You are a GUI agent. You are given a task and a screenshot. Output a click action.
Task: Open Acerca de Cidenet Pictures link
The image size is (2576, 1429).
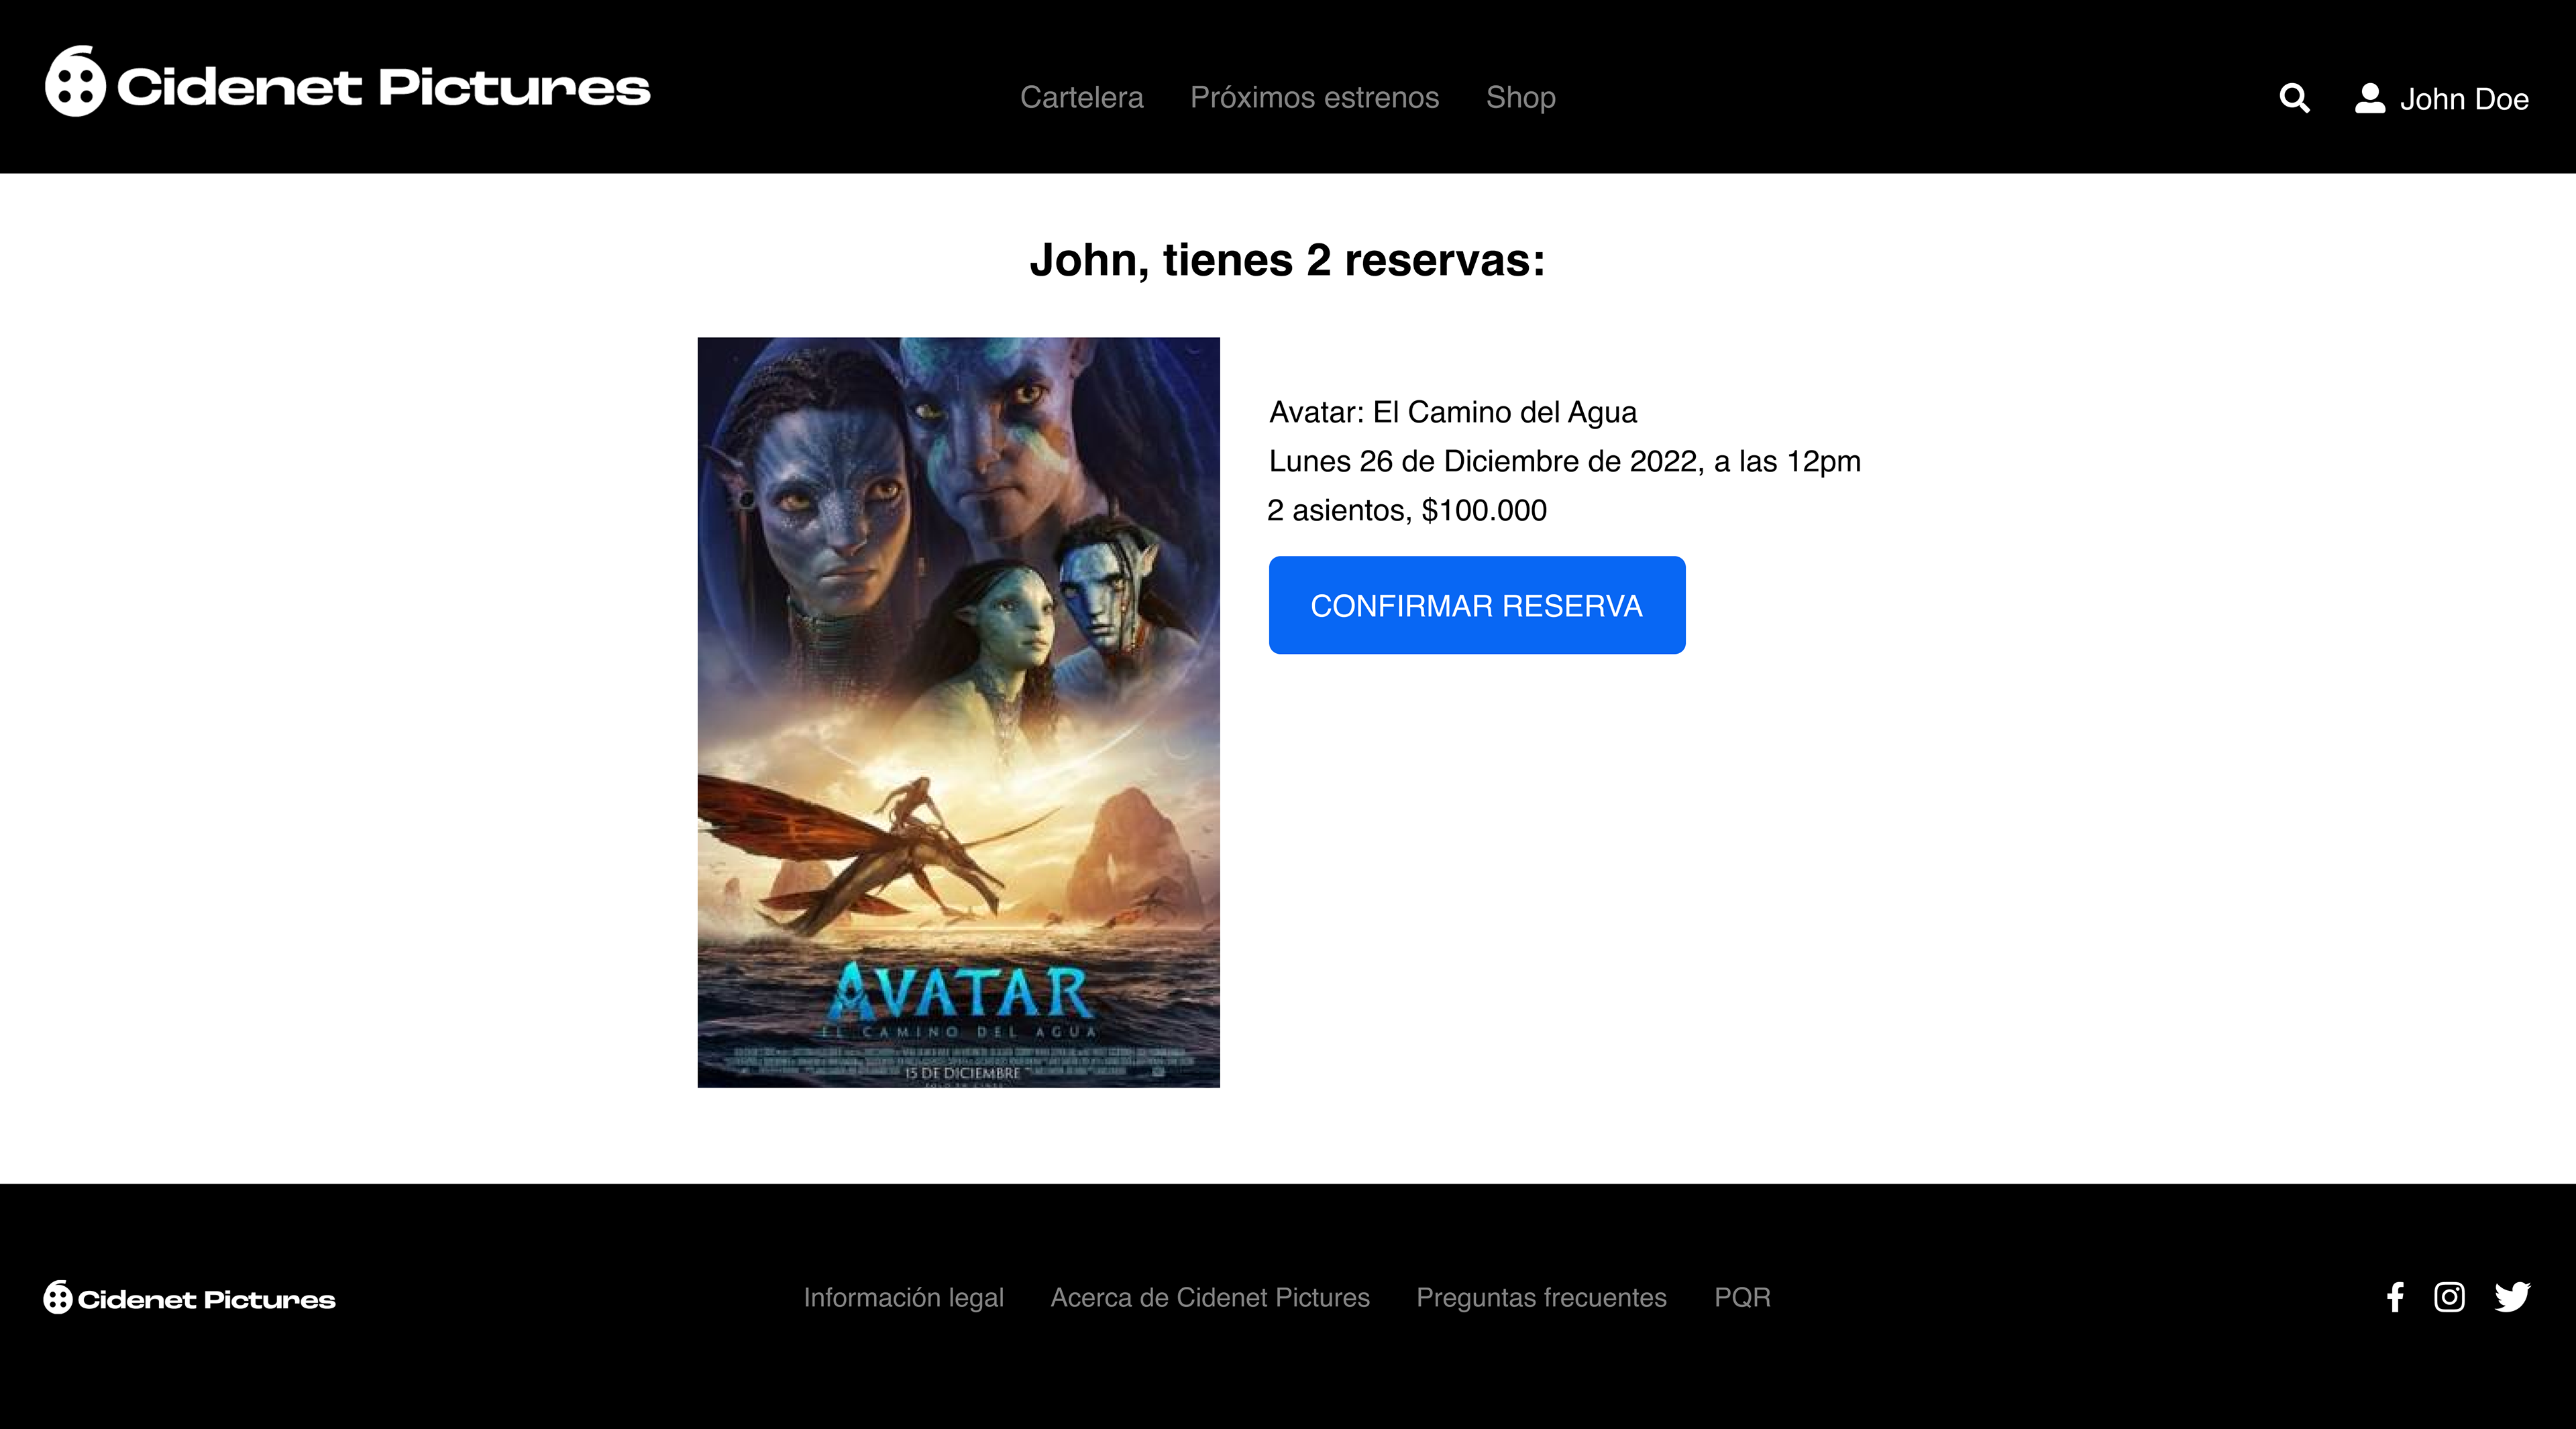[1210, 1297]
